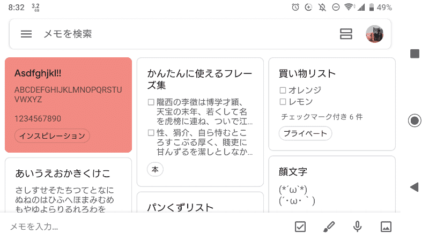The height and width of the screenshot is (241, 429).
Task: Open the hamburger navigation menu
Action: (26, 34)
